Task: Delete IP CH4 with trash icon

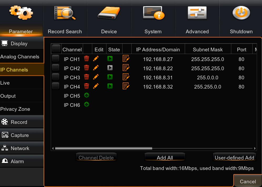Action: (x=86, y=86)
